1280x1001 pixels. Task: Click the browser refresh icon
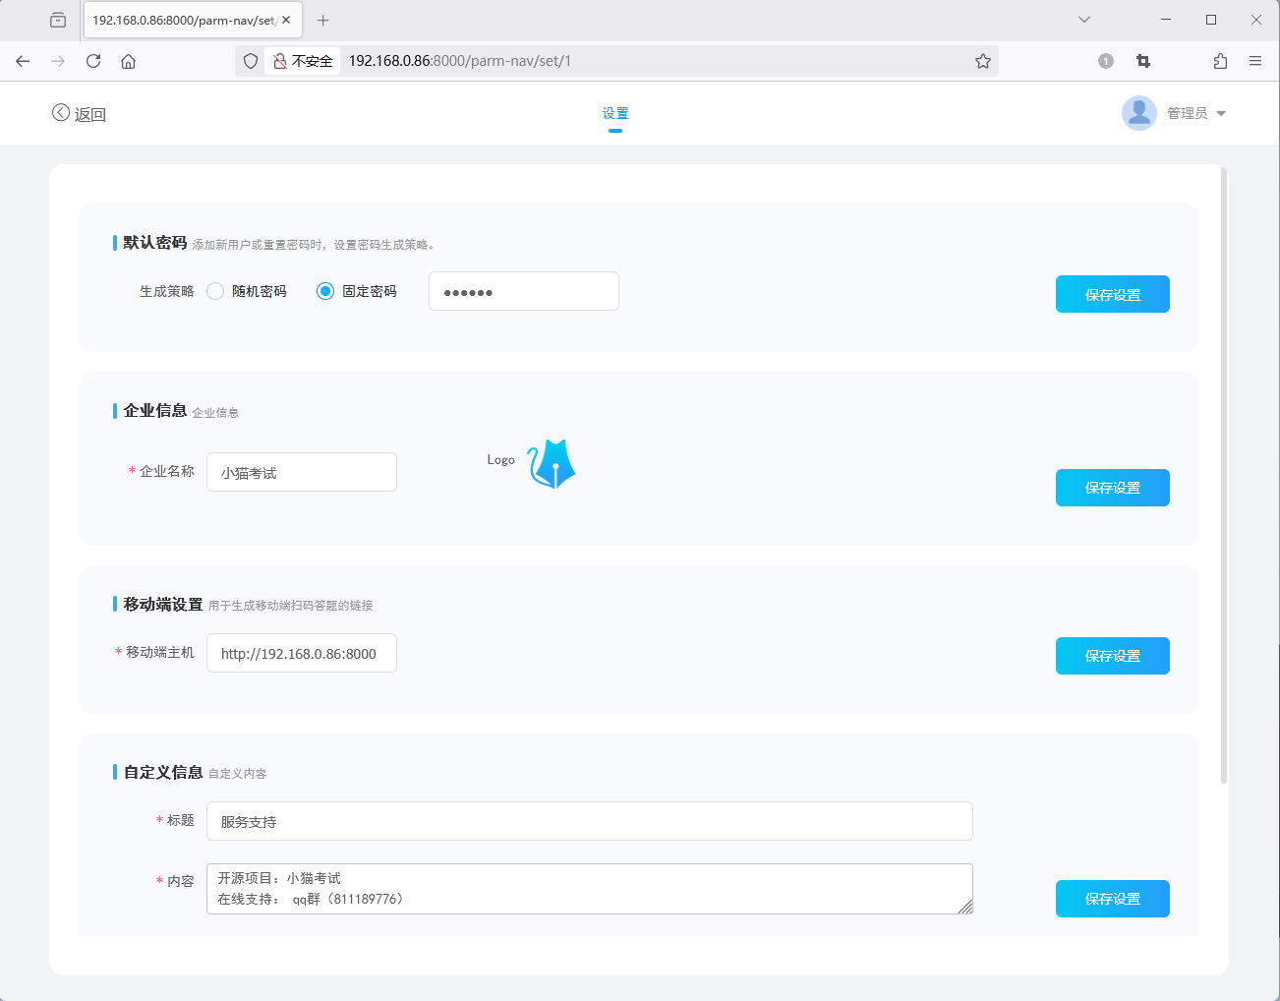click(x=92, y=60)
